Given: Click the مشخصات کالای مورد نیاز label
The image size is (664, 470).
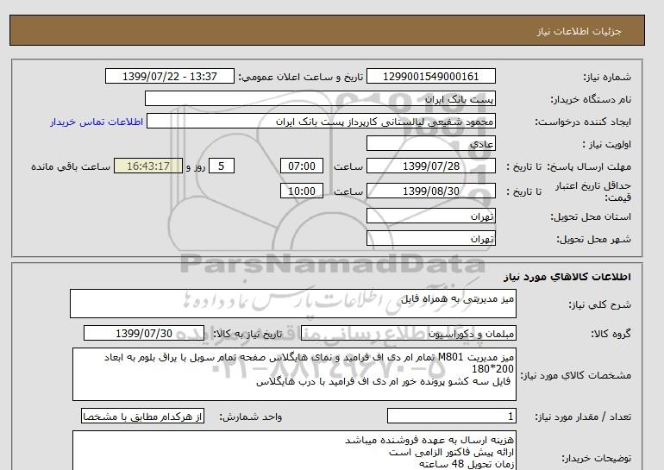Looking at the screenshot, I should point(575,375).
